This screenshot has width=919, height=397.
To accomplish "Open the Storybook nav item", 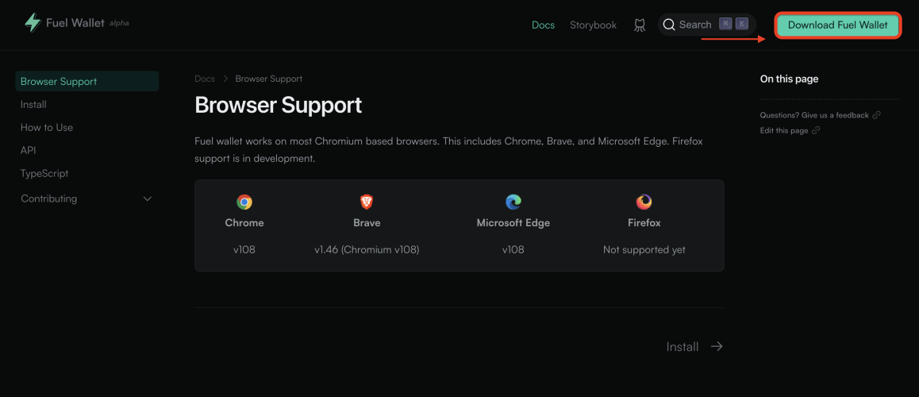I will [x=593, y=25].
